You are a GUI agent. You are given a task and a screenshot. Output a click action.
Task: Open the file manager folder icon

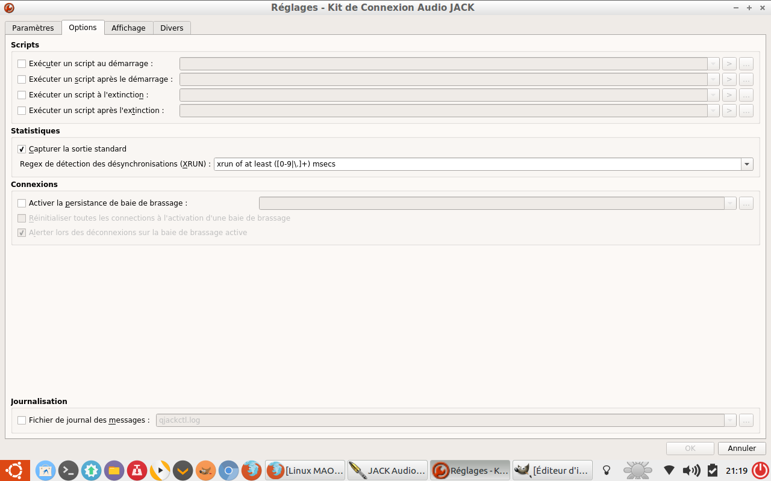(114, 470)
